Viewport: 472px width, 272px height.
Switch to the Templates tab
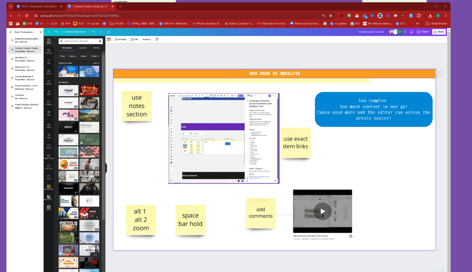(67, 48)
